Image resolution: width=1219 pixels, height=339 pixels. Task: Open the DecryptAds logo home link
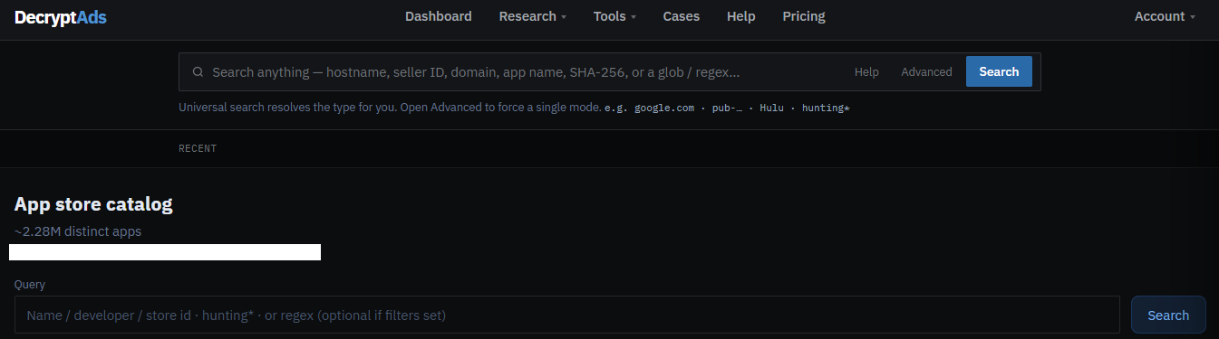click(61, 16)
